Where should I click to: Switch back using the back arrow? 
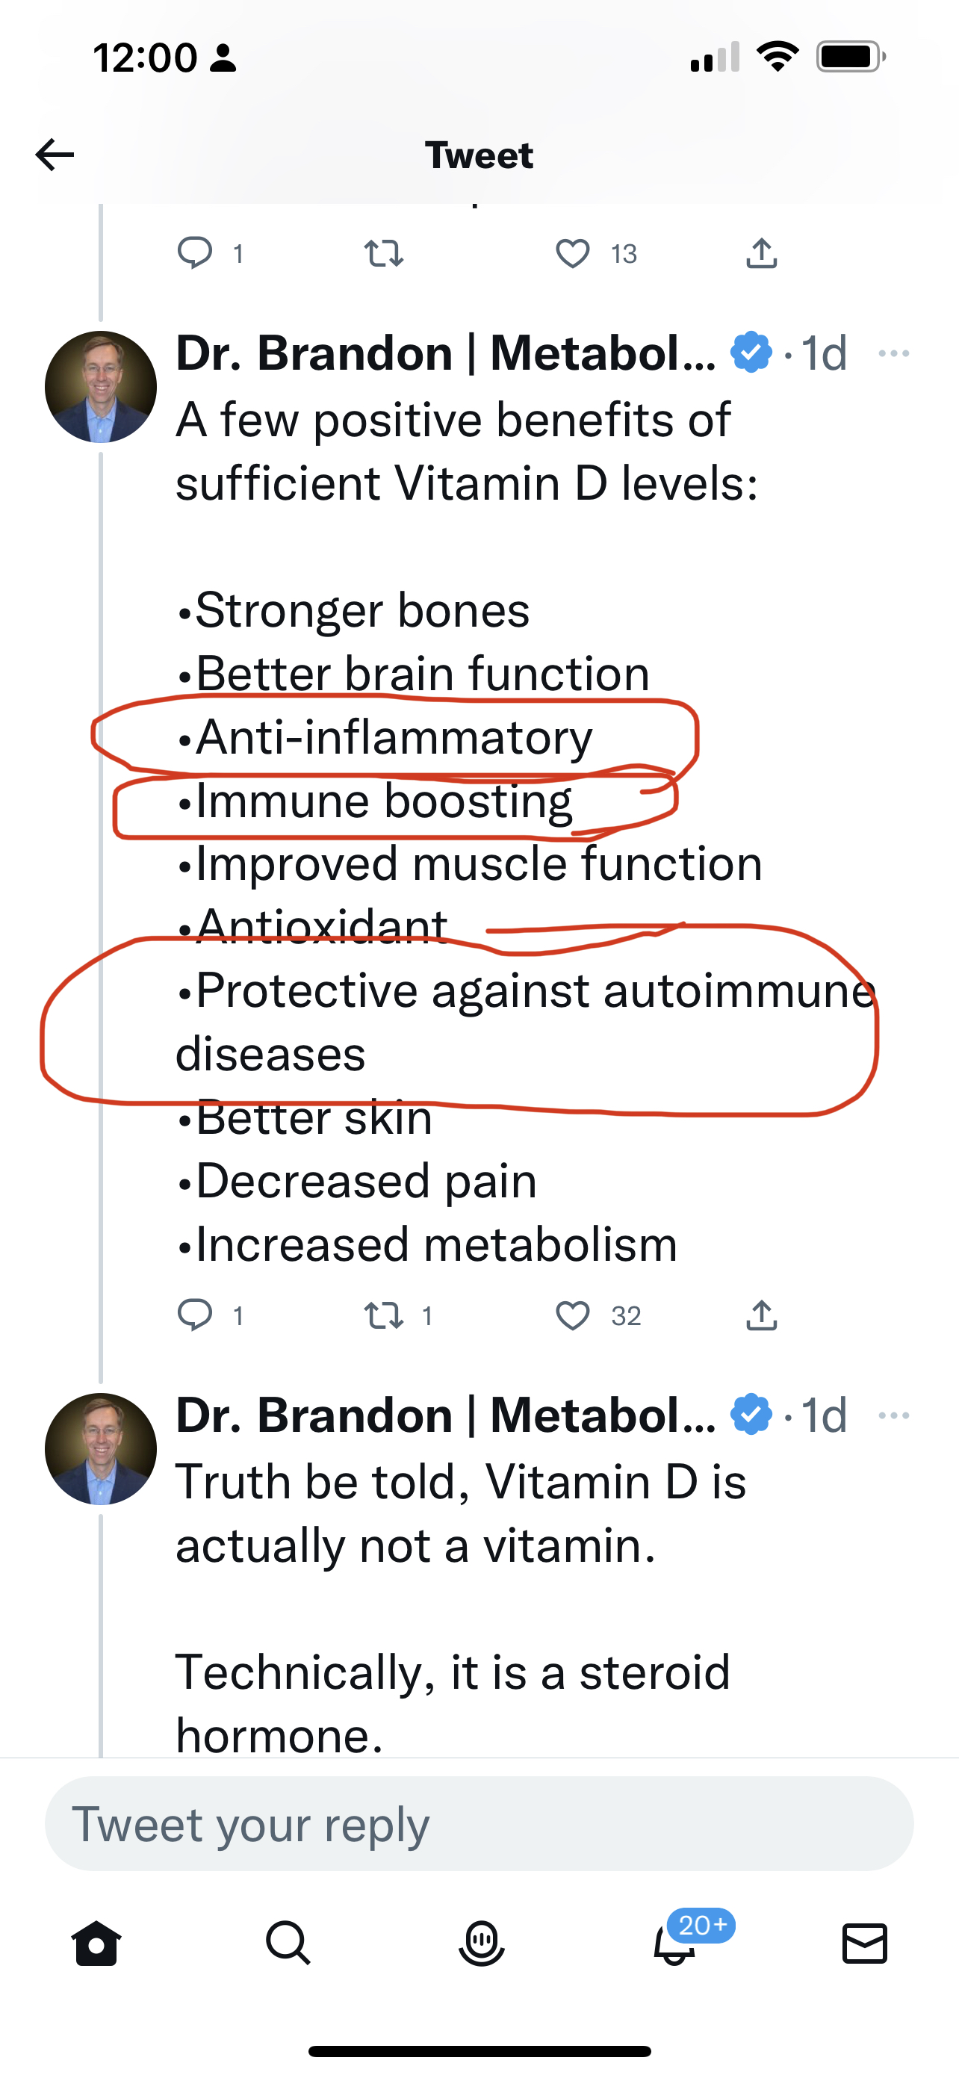(53, 154)
